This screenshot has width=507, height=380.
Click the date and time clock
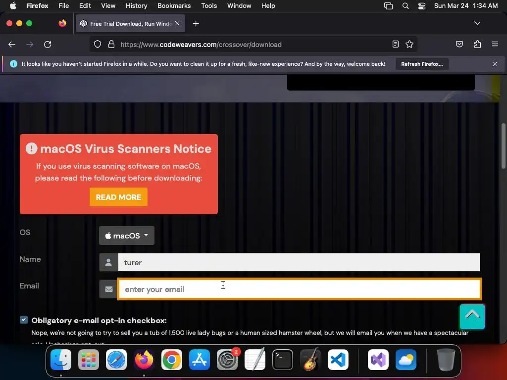tap(465, 6)
